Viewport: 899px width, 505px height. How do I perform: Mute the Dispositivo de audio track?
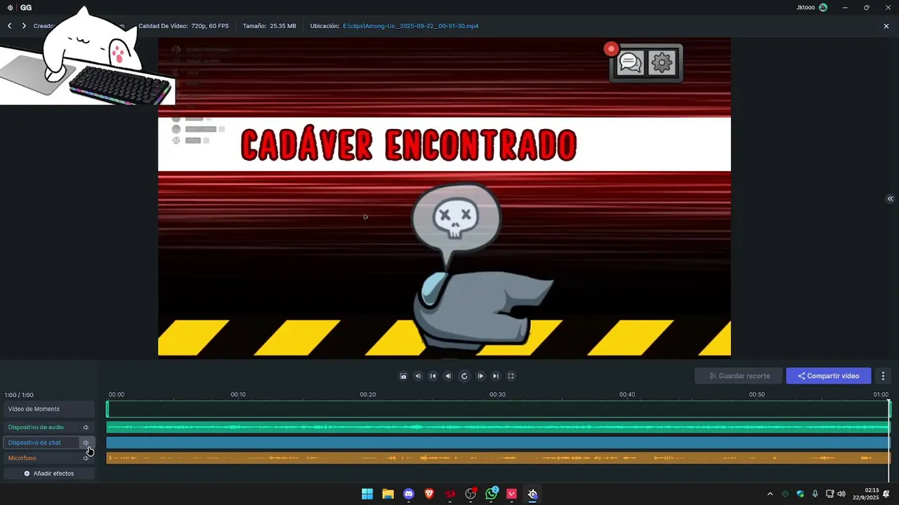(x=86, y=427)
